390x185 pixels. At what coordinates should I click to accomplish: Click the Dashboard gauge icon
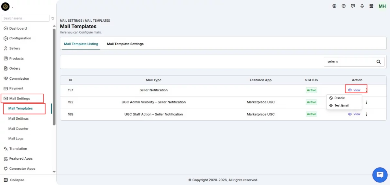[x=6, y=29]
